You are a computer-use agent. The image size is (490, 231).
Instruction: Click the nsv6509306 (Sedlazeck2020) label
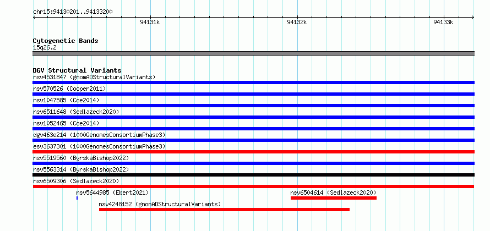76,181
